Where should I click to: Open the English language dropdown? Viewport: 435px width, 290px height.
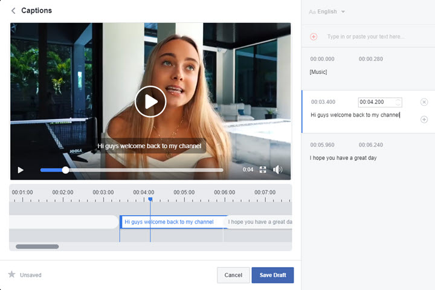click(x=327, y=11)
